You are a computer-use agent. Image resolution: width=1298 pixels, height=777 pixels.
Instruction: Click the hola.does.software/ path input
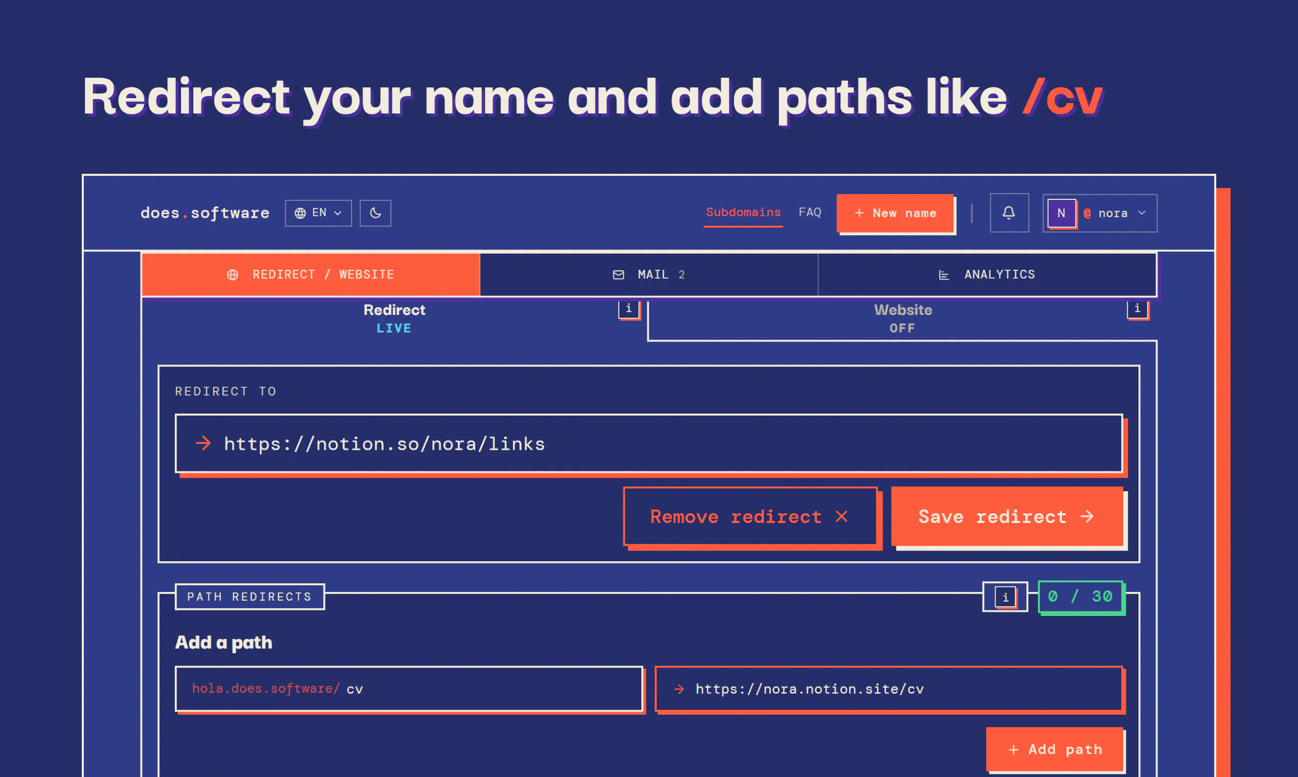coord(409,689)
